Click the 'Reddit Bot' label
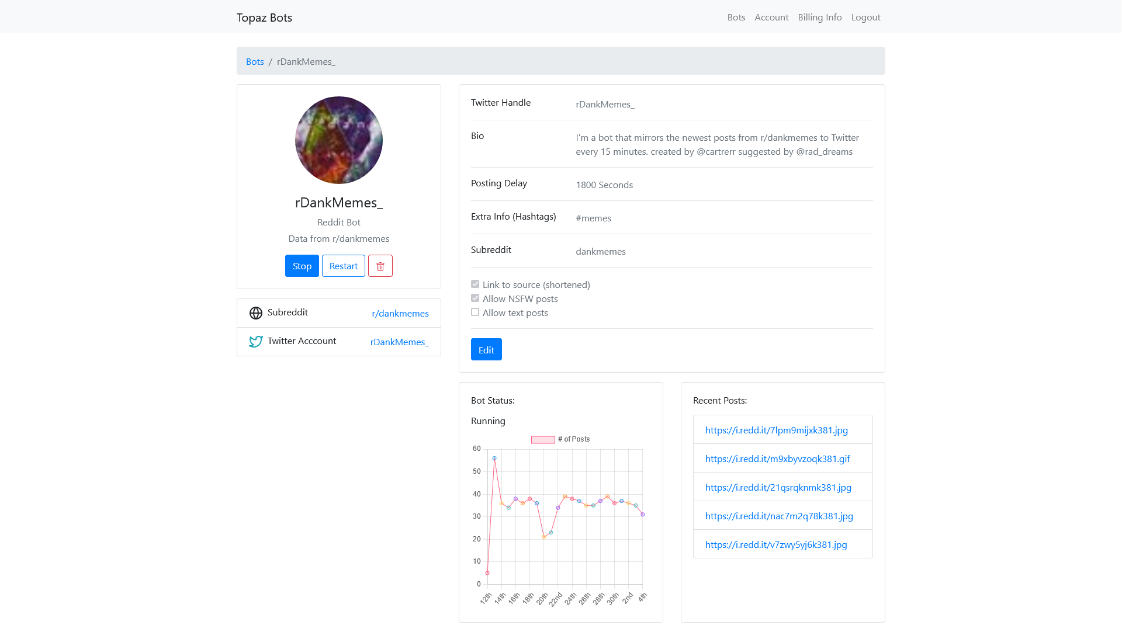The height and width of the screenshot is (632, 1122). coord(339,223)
